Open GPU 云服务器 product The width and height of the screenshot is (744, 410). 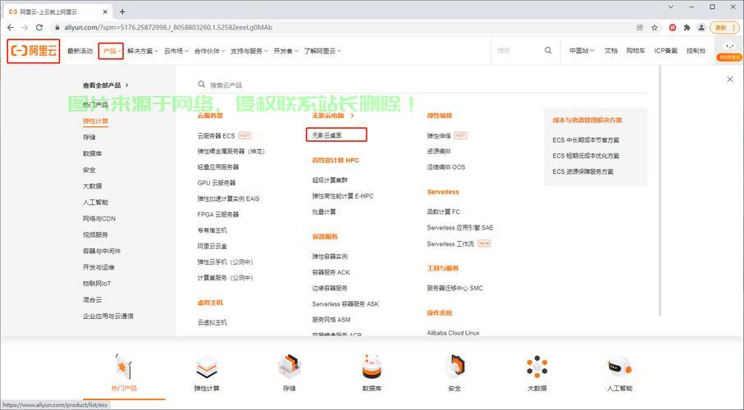pyautogui.click(x=217, y=183)
